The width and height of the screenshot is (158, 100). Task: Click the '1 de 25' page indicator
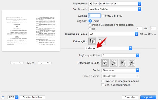pyautogui.click(x=31, y=63)
